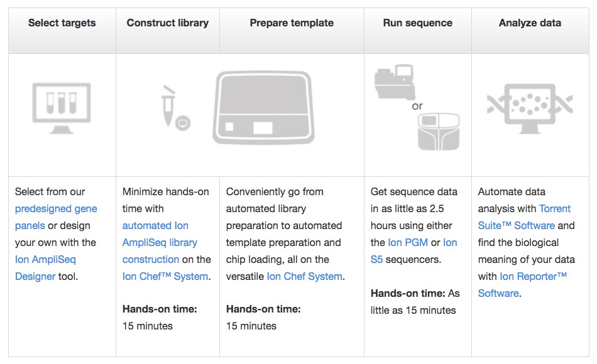Click the Construct library column header
Image resolution: width=597 pixels, height=364 pixels.
167,23
